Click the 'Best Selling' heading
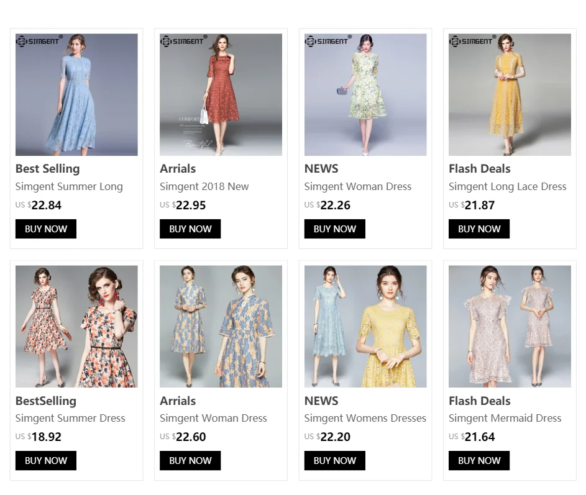This screenshot has height=495, width=586. click(x=47, y=169)
